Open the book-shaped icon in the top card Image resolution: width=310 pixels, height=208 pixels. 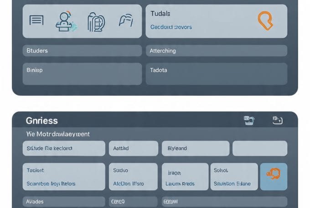[96, 21]
